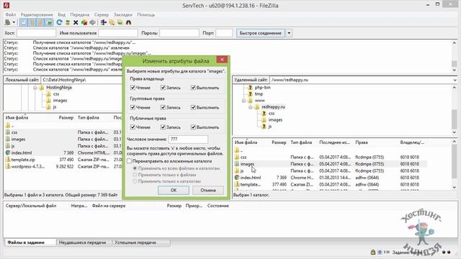Close the Изменить атрибуты файла dialog
Screen dimensions: 461x259
coord(222,60)
